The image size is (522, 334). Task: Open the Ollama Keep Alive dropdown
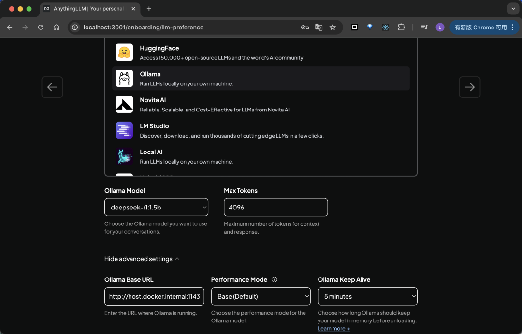coord(367,296)
